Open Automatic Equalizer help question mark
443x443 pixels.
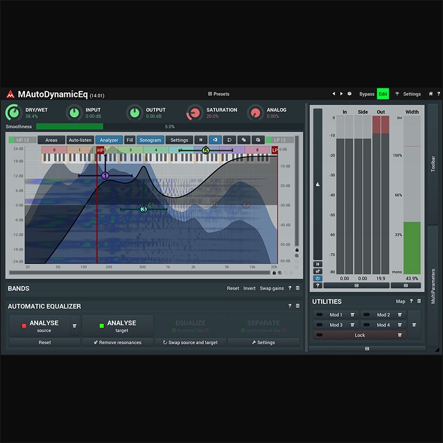pyautogui.click(x=290, y=306)
